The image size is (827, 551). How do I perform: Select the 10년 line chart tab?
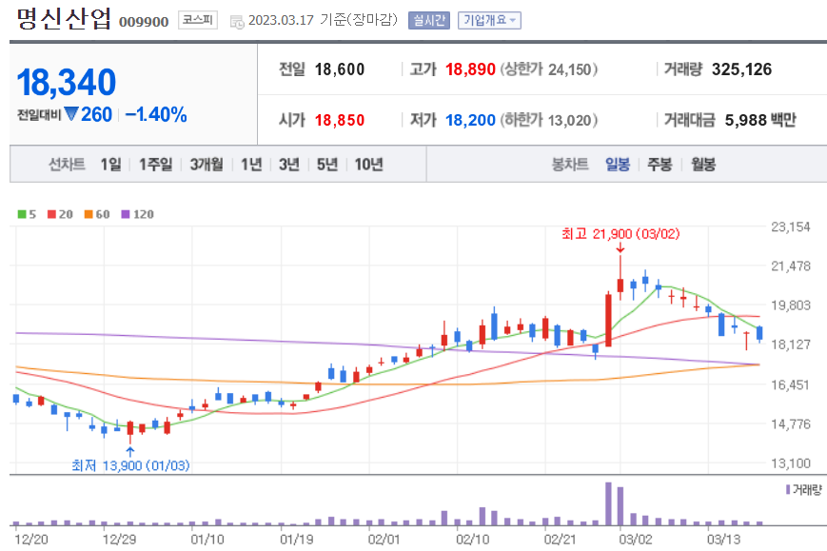coord(368,165)
